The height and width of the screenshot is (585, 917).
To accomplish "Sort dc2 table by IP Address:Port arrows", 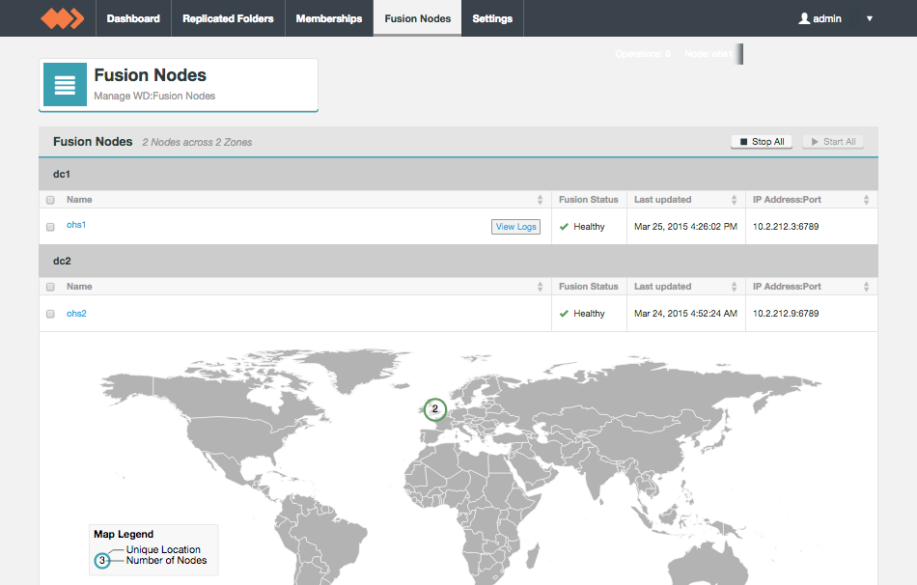I will tap(866, 287).
